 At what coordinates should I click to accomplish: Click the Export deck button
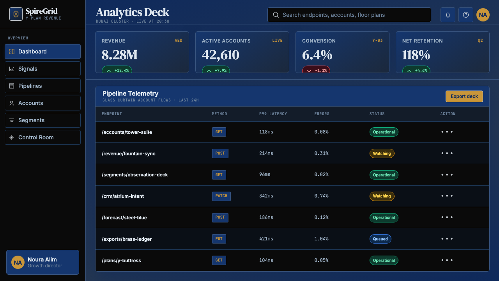464,96
